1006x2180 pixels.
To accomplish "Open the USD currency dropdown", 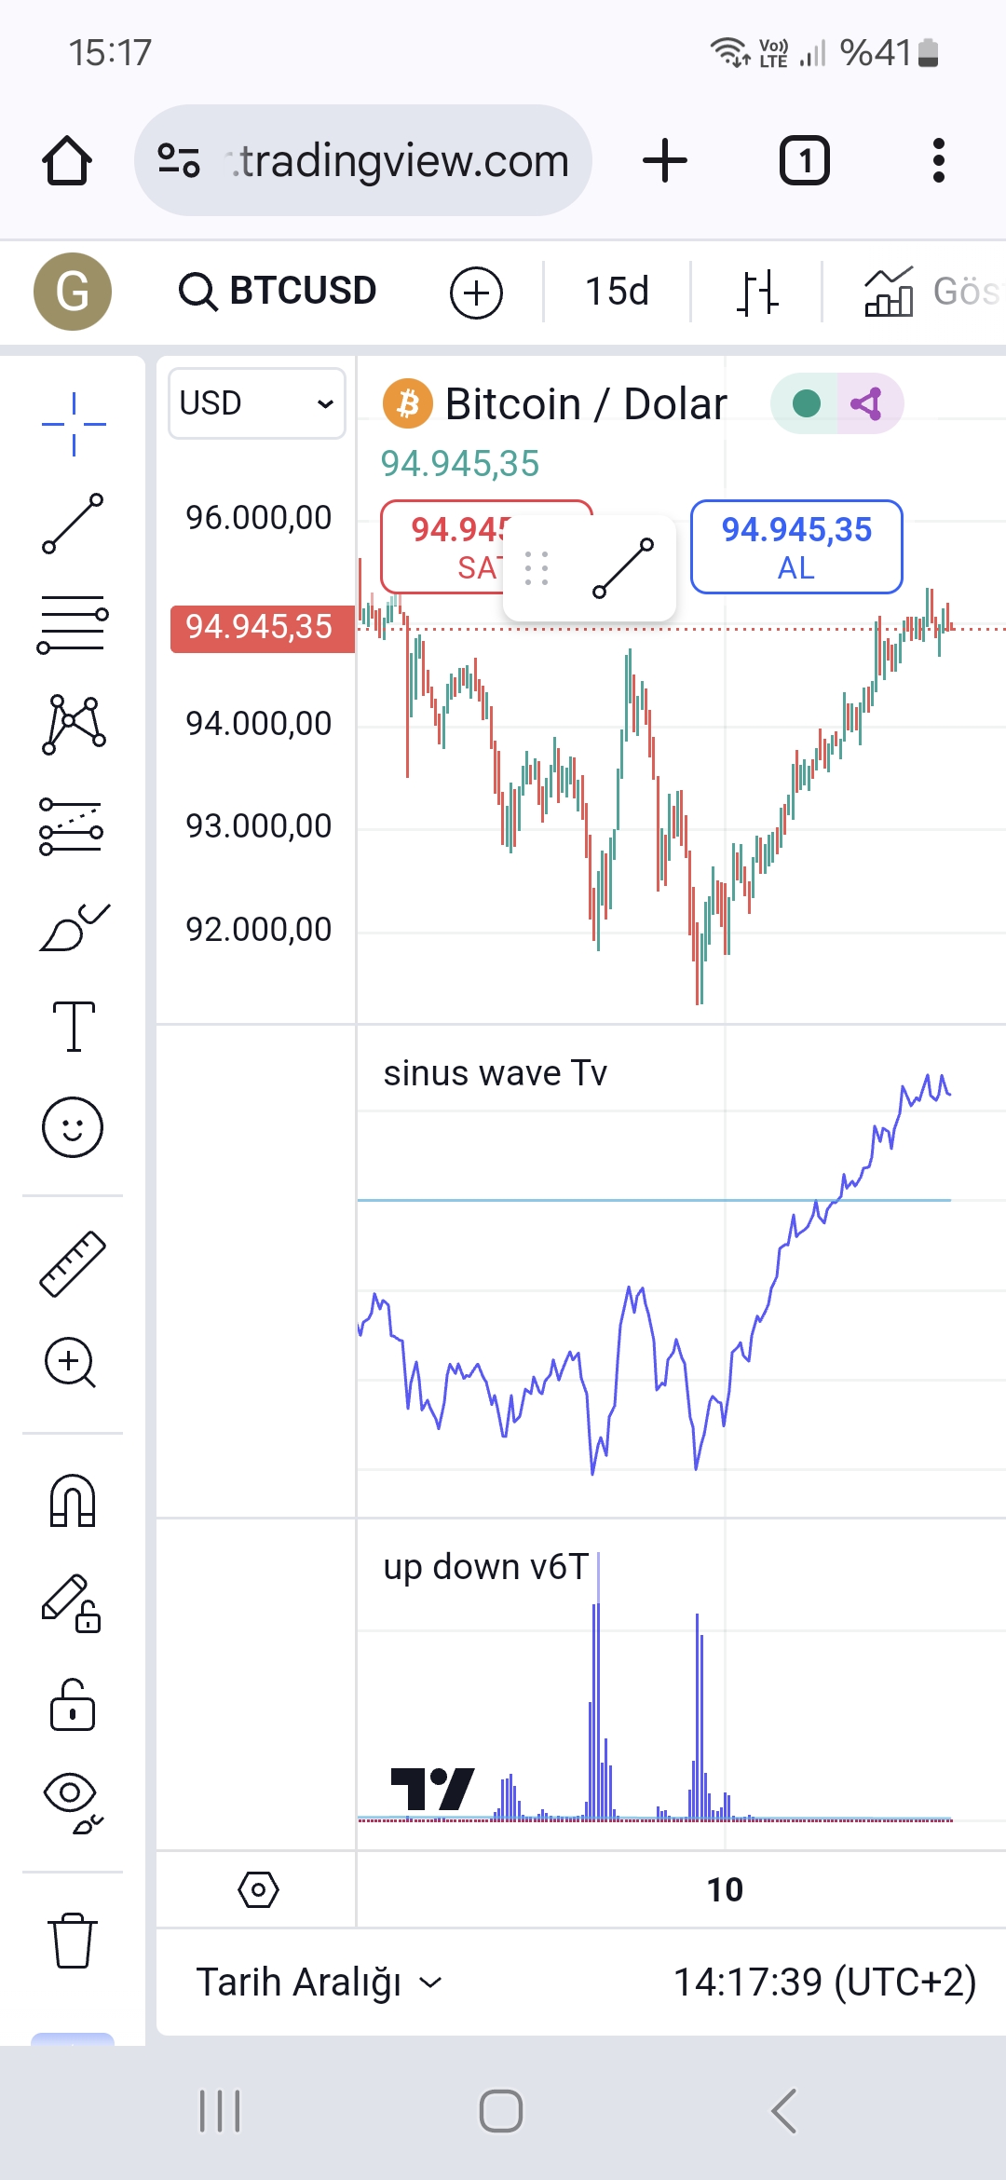I will [256, 403].
